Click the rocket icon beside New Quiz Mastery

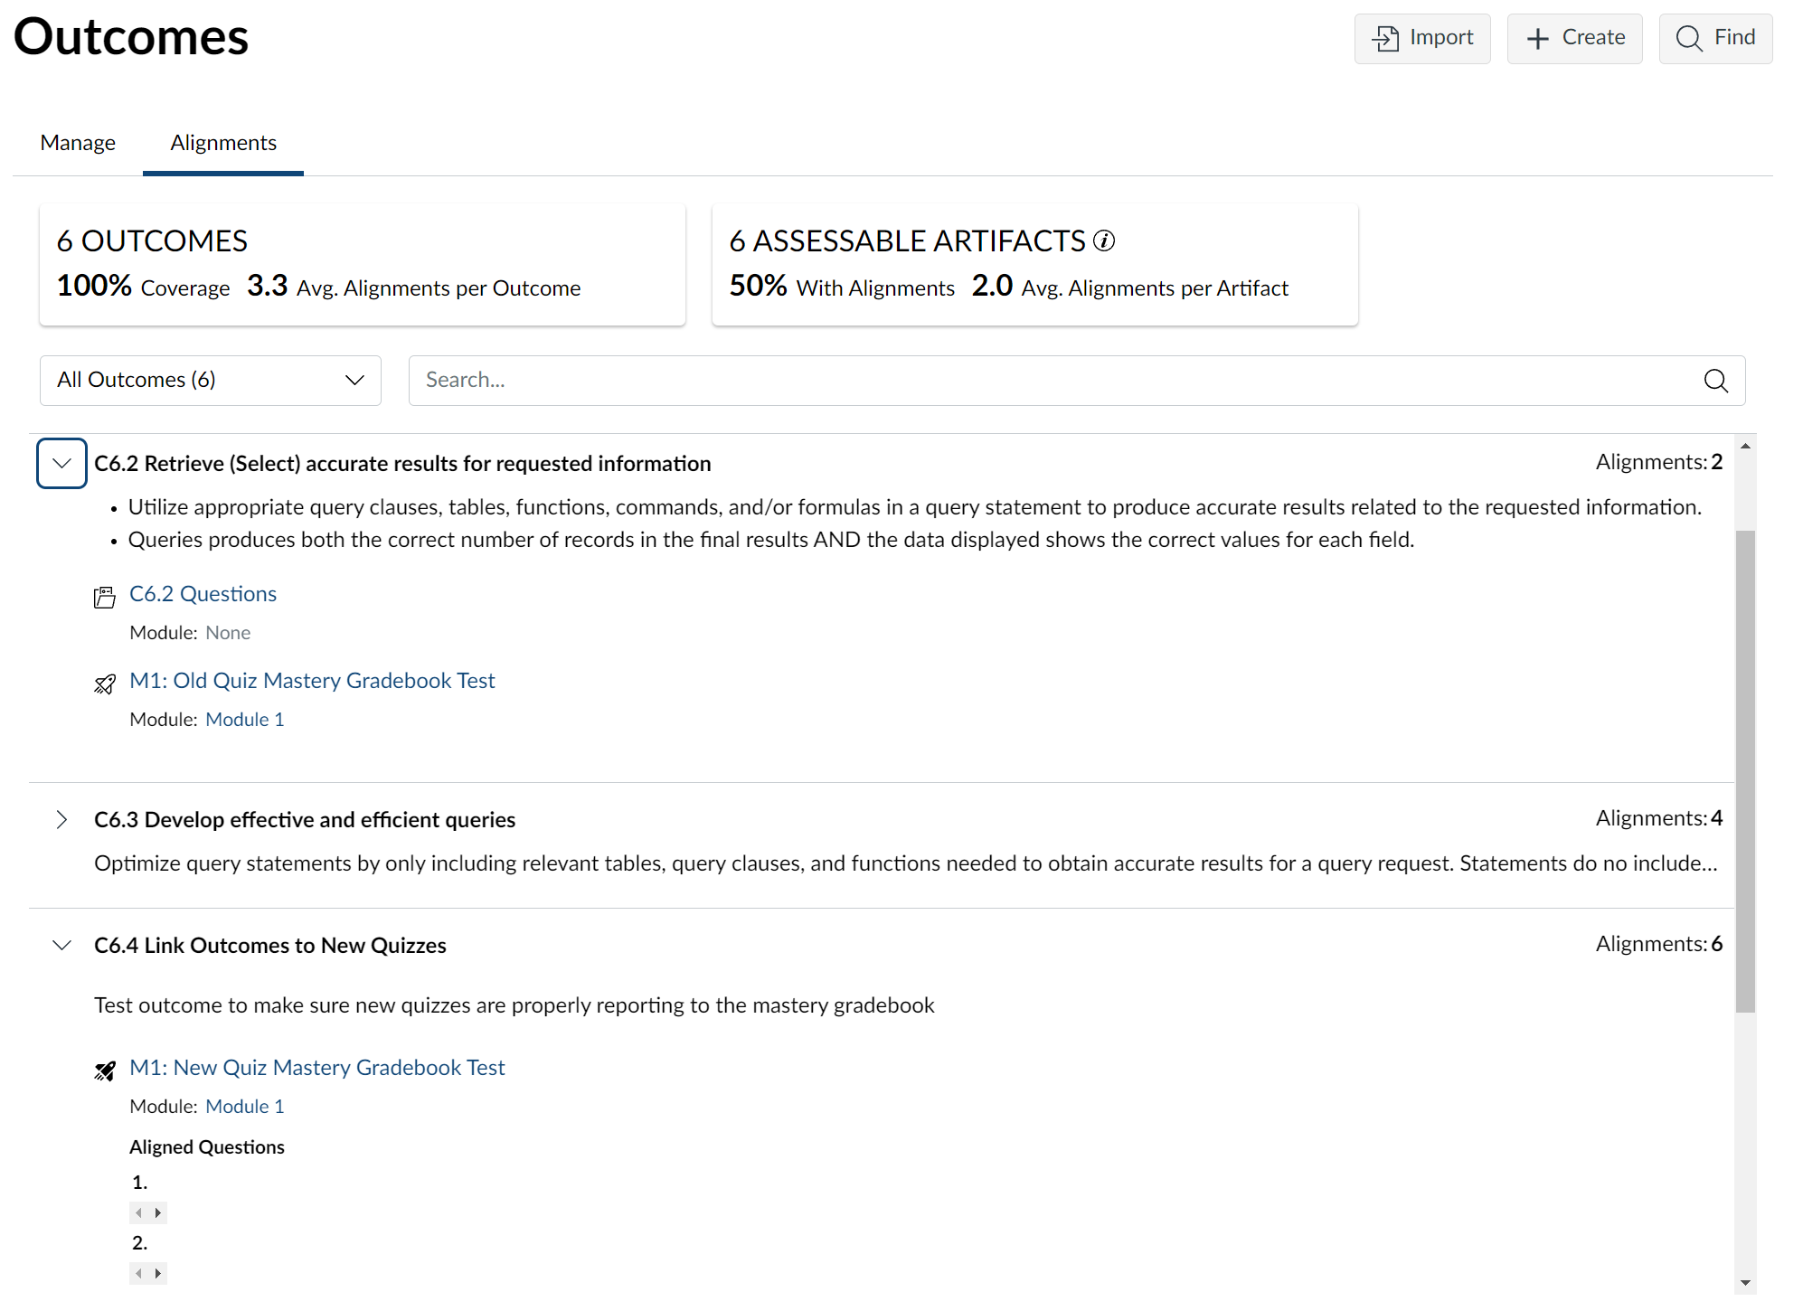[105, 1070]
